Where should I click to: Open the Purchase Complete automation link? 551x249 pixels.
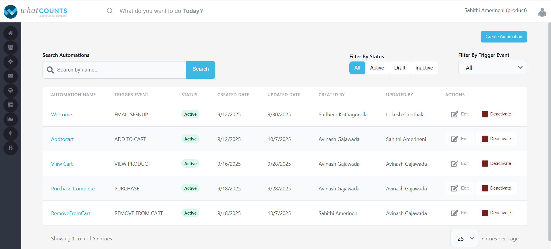pyautogui.click(x=73, y=189)
